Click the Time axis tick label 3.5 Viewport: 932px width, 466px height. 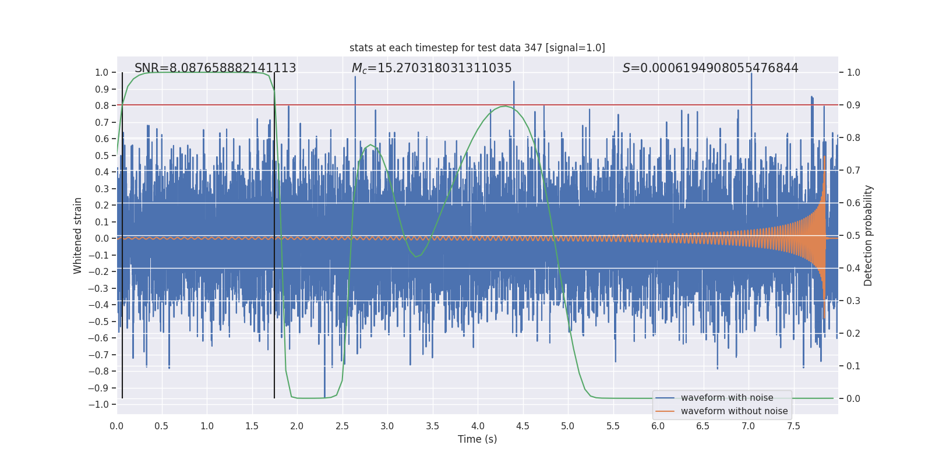click(x=433, y=426)
